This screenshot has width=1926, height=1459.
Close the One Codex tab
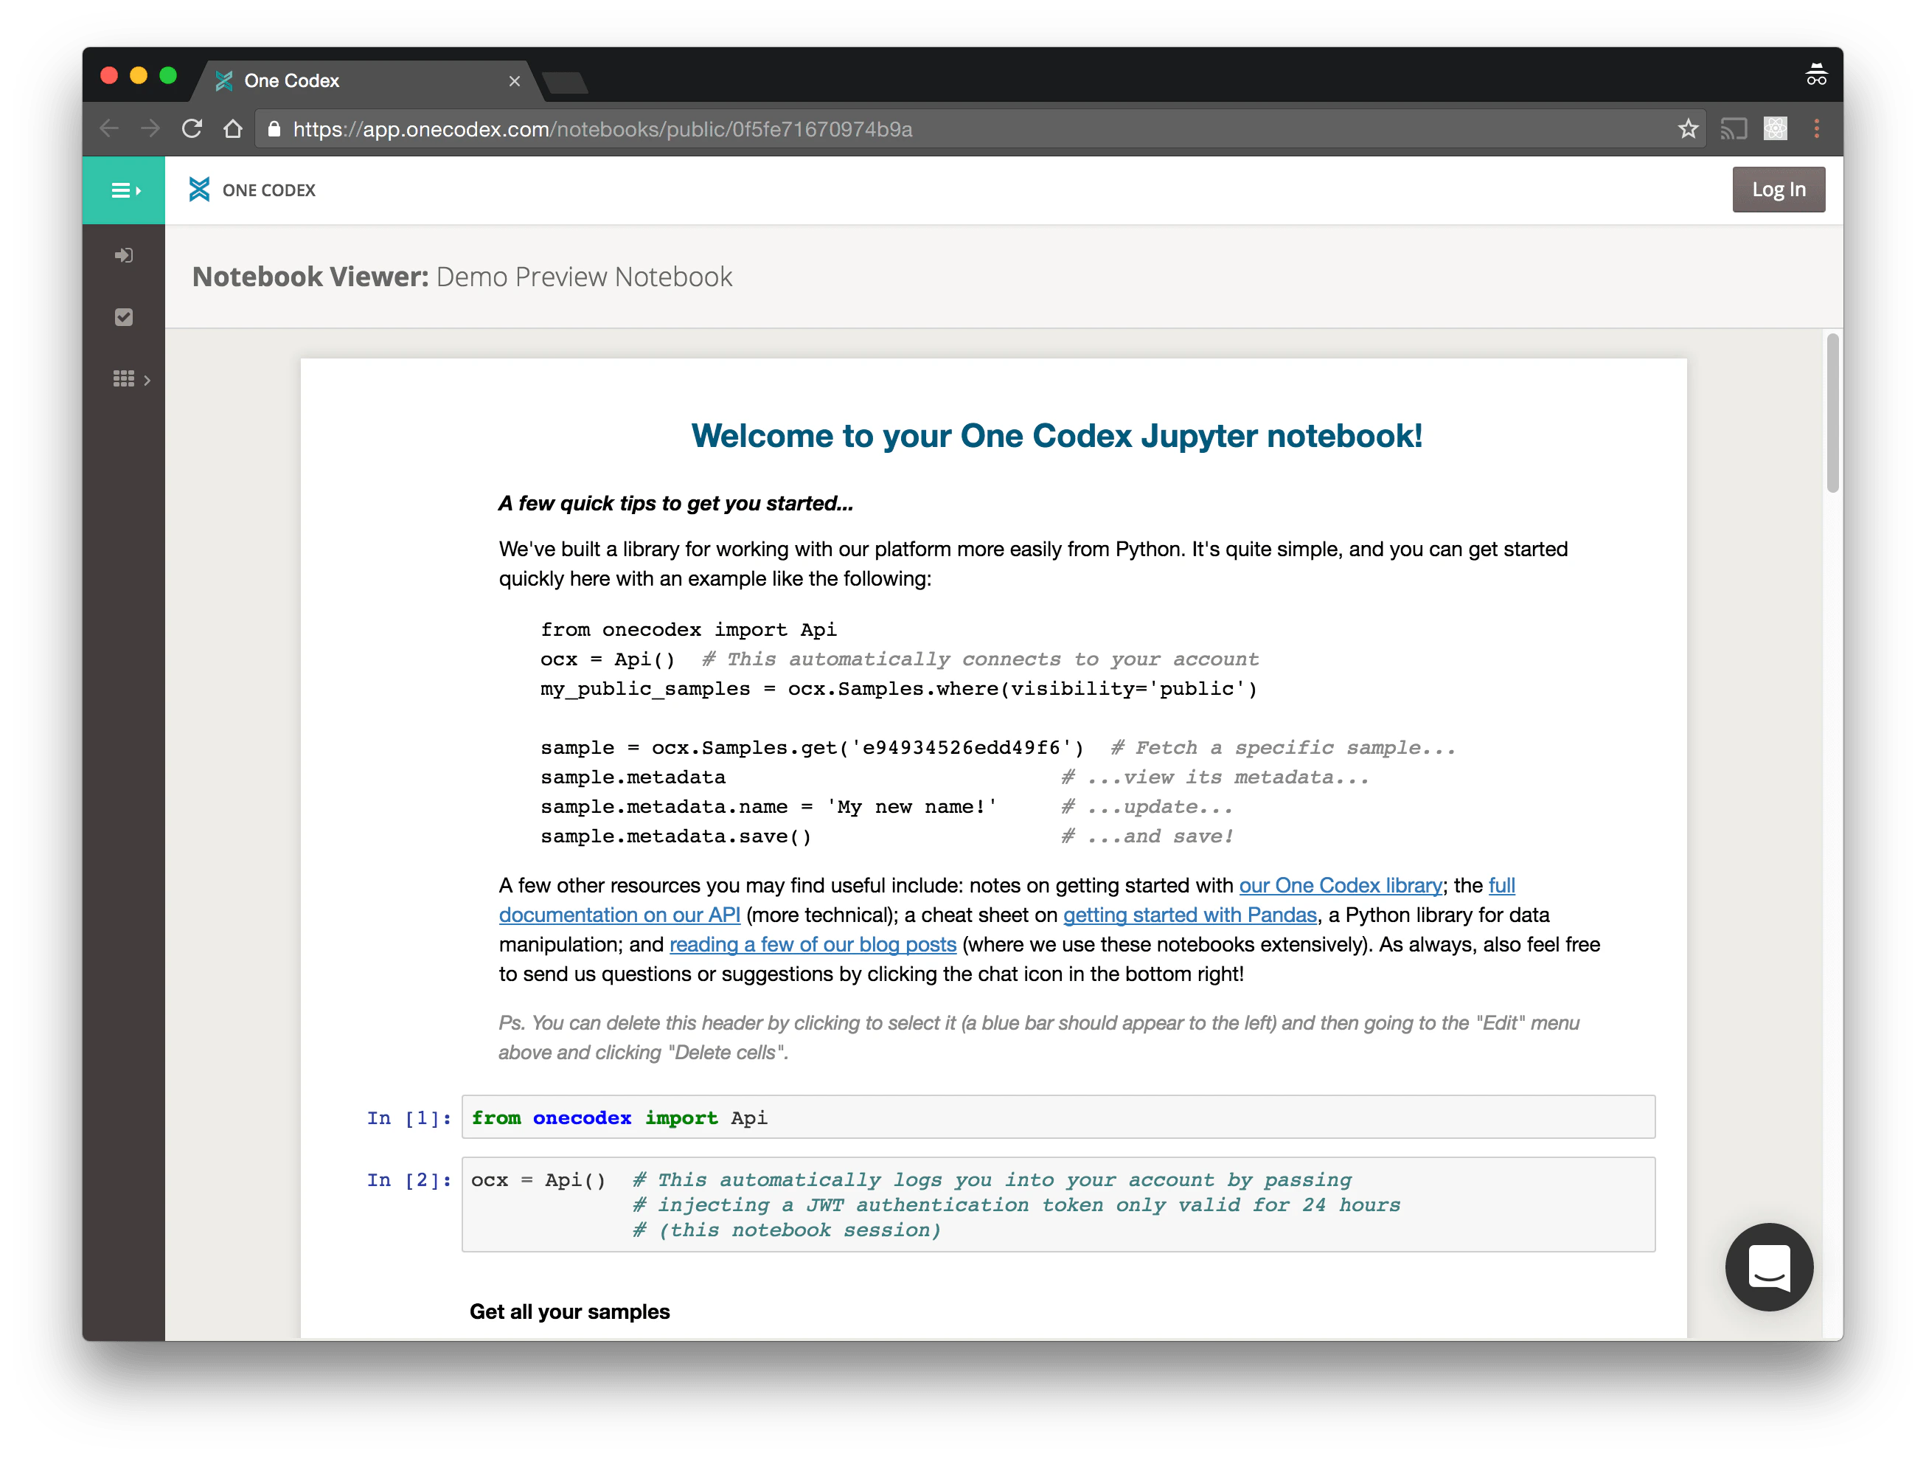tap(515, 81)
